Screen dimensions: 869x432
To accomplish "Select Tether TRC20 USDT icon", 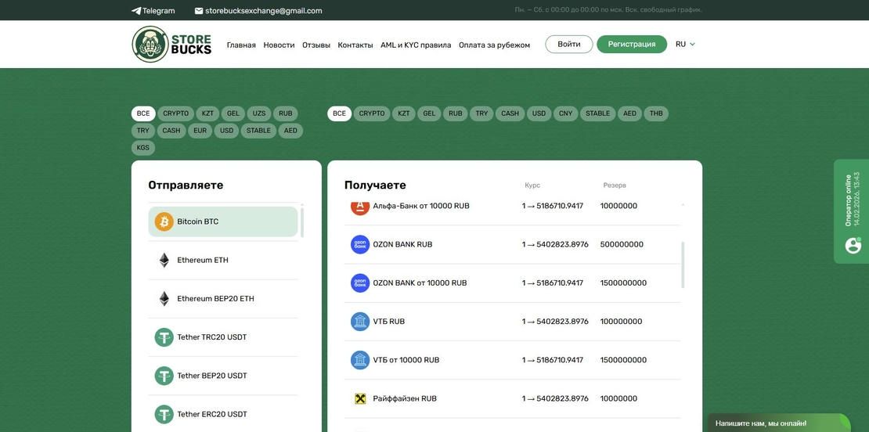I will click(x=164, y=337).
